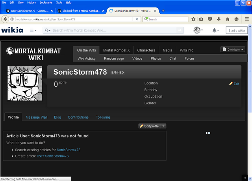Screen dimensions: 252x181
Task: Bookmark this page with the star icon
Action: [x=193, y=19]
